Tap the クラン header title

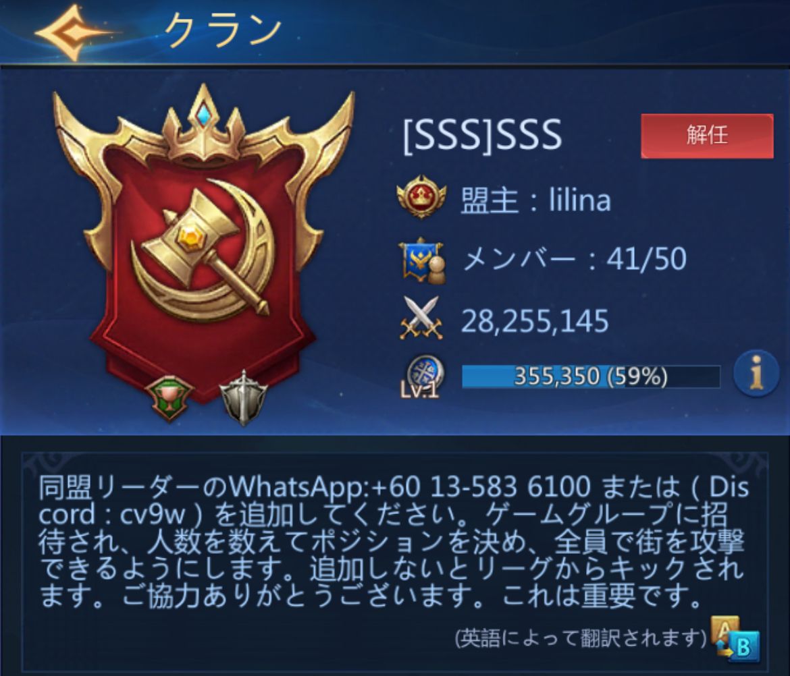click(223, 31)
